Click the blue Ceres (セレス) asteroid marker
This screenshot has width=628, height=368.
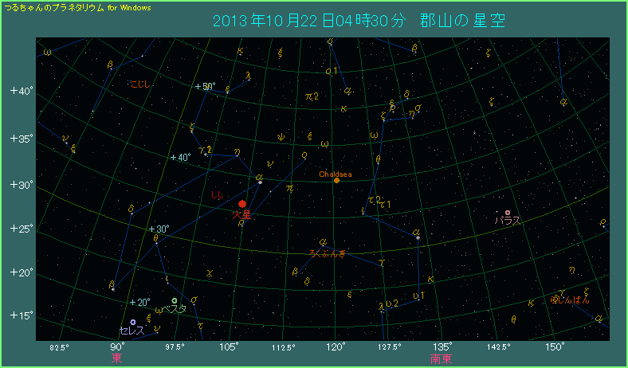[x=133, y=322]
